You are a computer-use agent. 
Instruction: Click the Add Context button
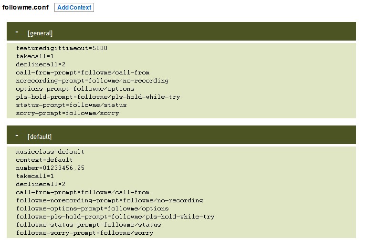[74, 8]
